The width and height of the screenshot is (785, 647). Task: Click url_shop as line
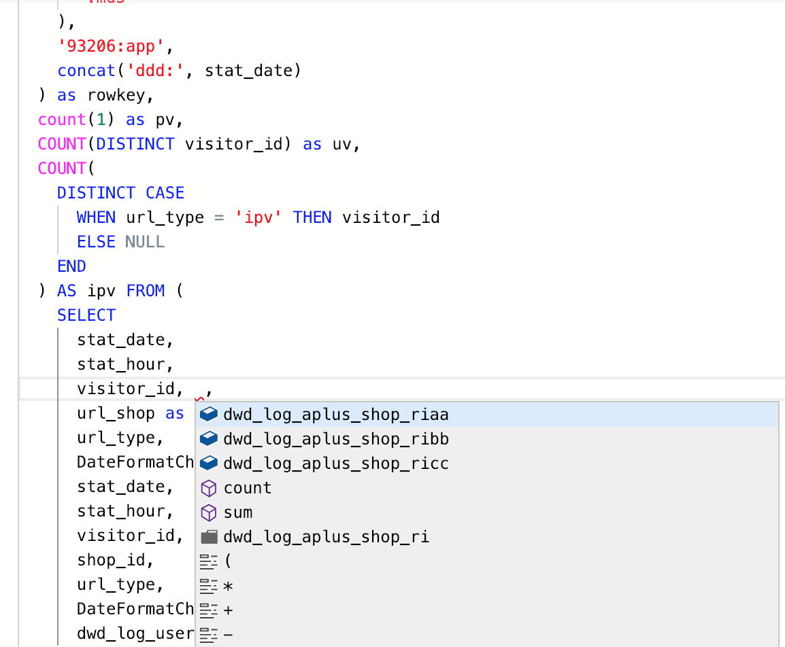[x=130, y=413]
